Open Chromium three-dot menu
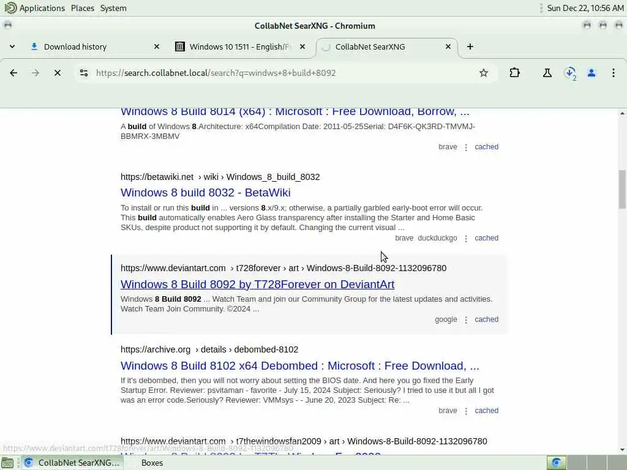This screenshot has height=470, width=627. click(613, 73)
